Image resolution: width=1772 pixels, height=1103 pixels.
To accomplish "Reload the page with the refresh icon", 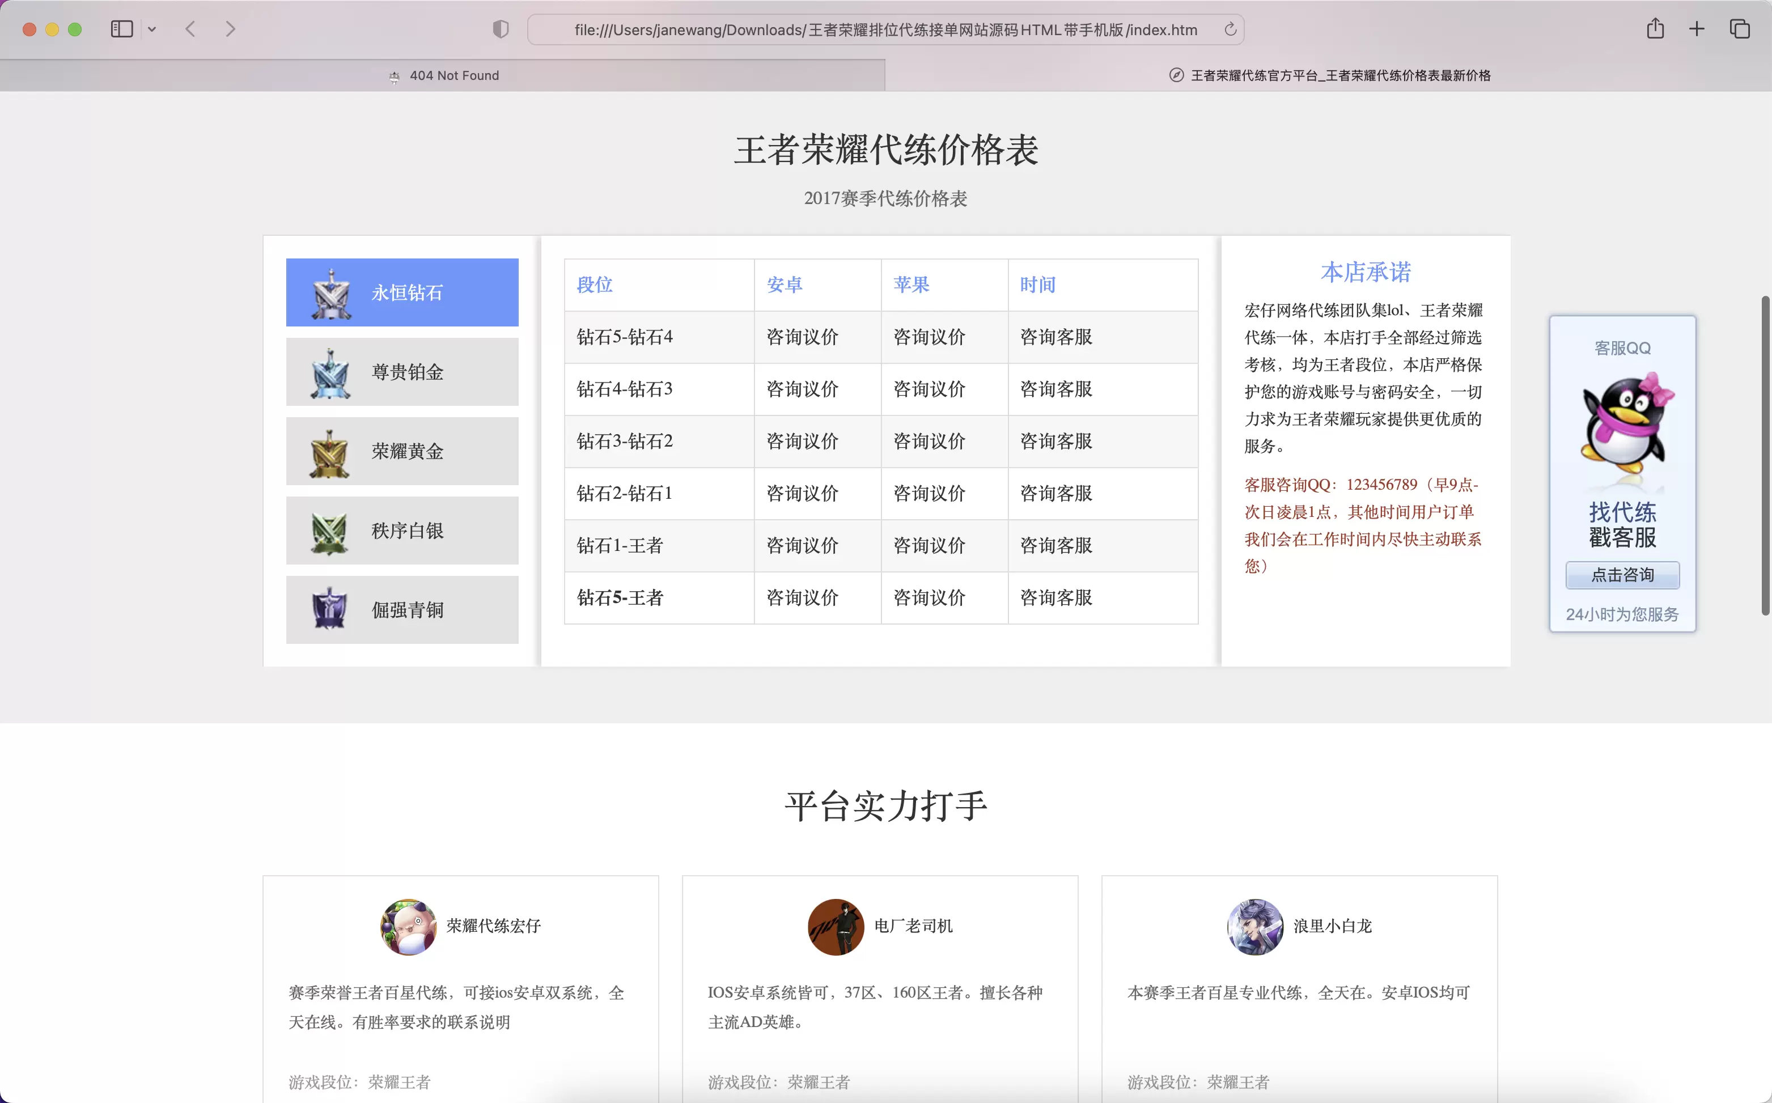I will (1230, 29).
